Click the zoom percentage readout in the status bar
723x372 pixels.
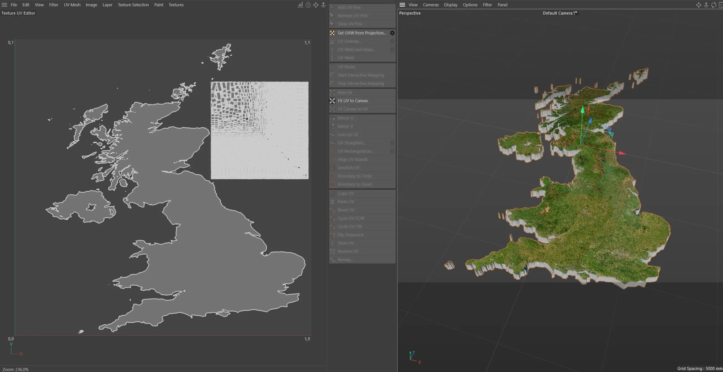point(16,369)
